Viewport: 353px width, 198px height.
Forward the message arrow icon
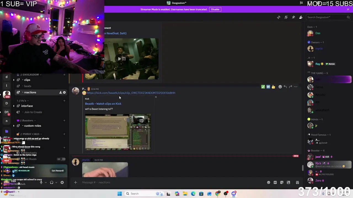(x=290, y=87)
